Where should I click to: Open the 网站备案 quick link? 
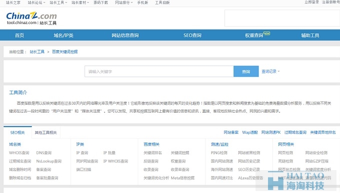pyautogui.click(x=231, y=132)
